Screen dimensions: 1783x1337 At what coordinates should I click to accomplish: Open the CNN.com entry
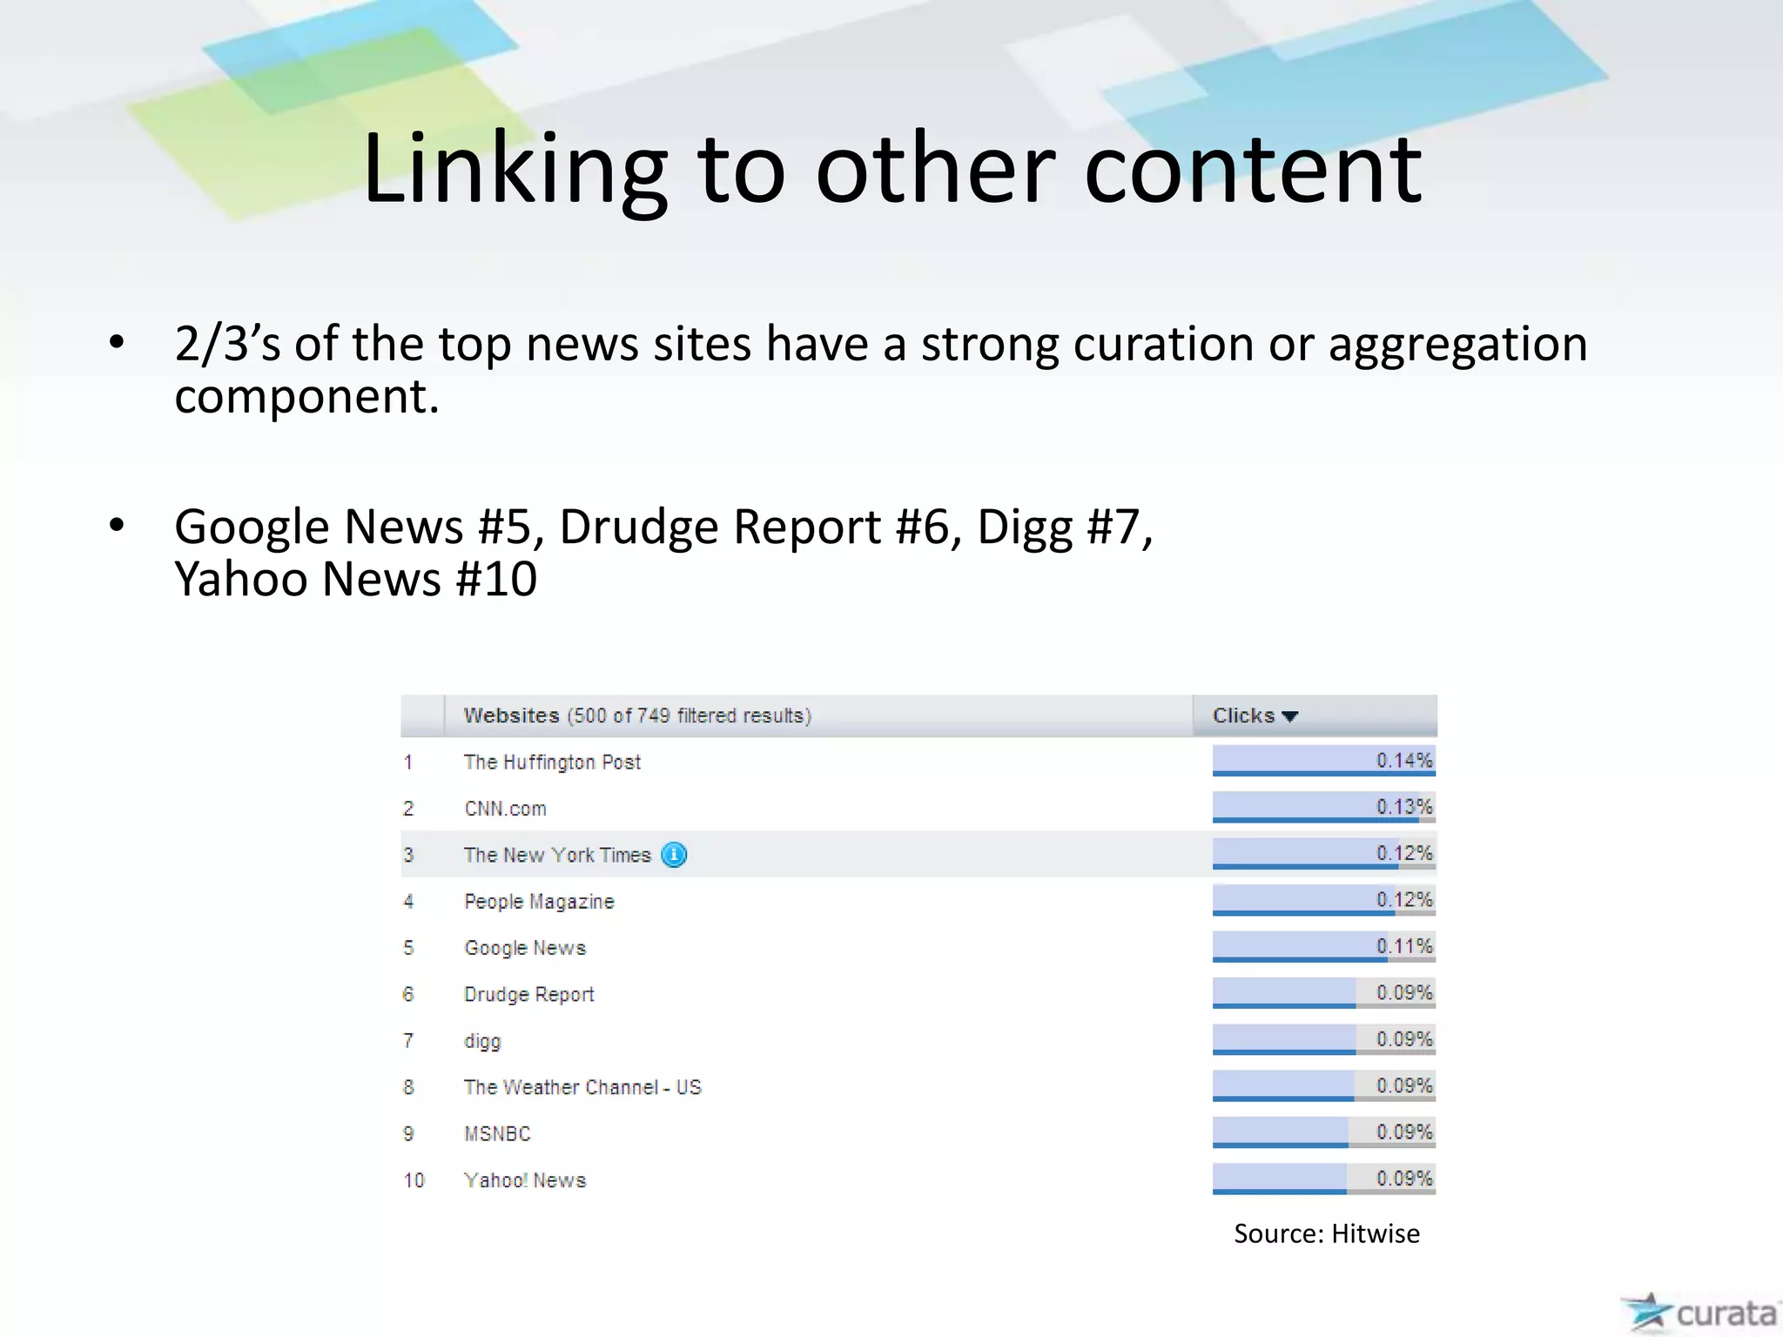coord(505,809)
